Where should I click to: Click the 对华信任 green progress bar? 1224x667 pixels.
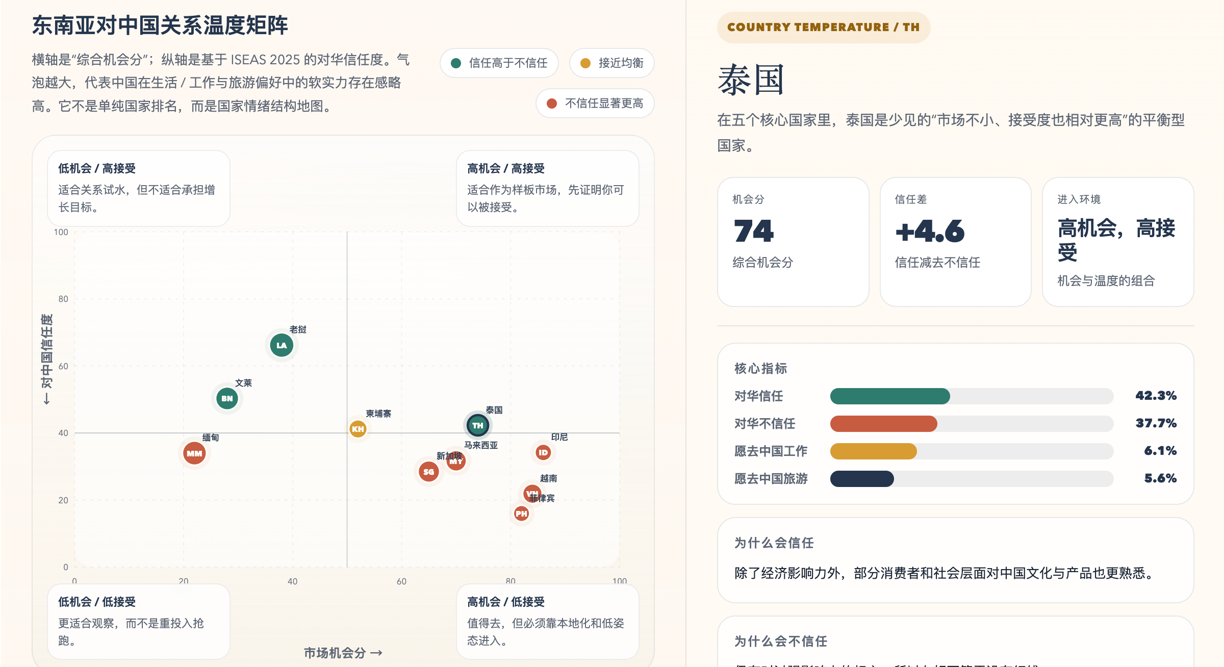890,396
